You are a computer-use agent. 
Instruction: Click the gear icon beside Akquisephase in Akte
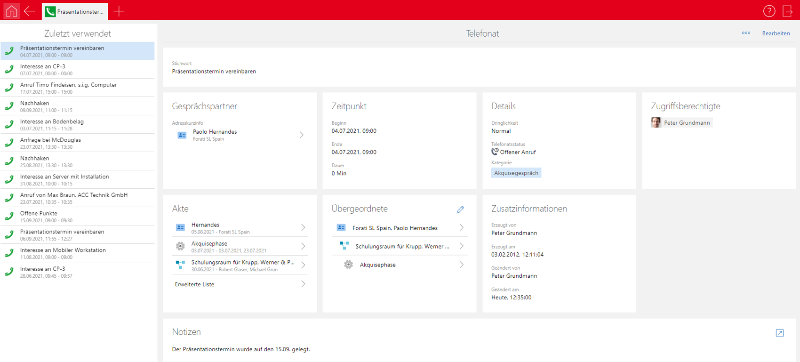[x=180, y=246]
